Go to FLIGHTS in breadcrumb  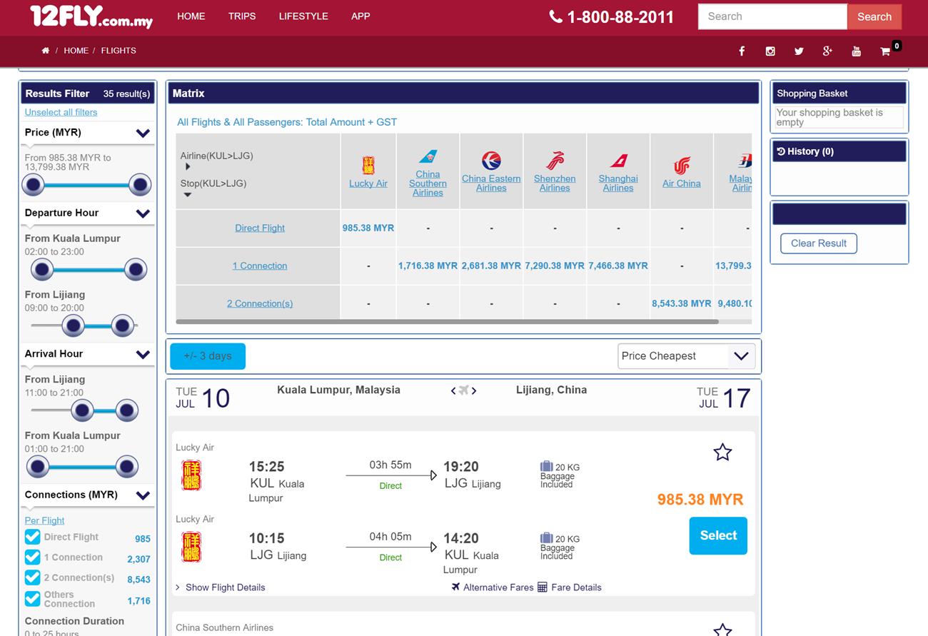pos(118,51)
